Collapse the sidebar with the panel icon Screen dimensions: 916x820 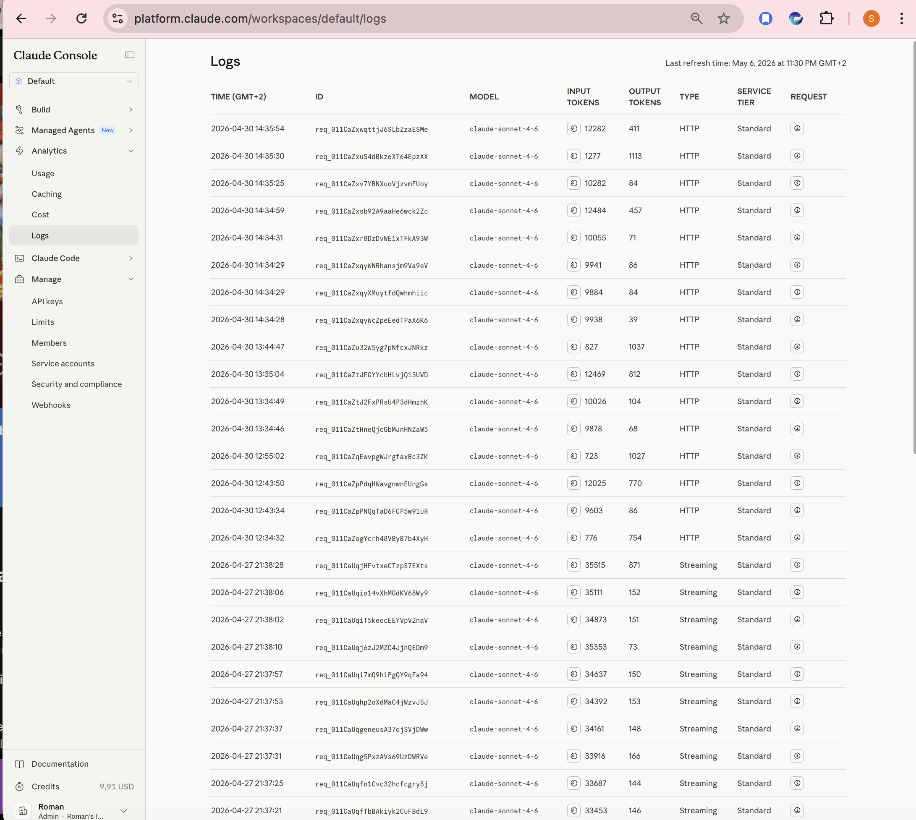(130, 55)
